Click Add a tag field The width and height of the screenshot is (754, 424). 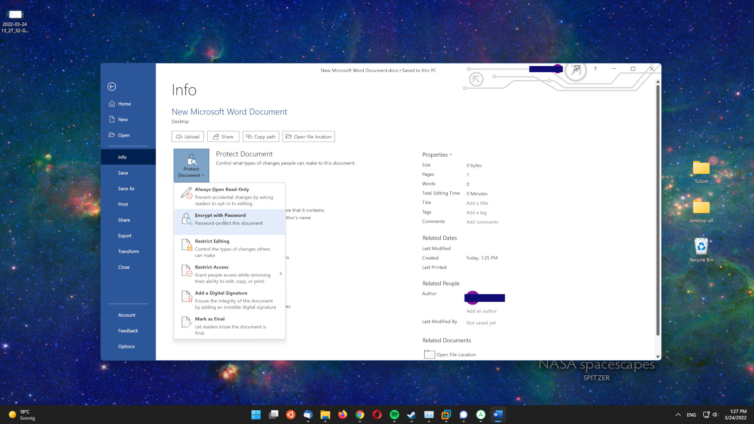[x=476, y=212]
